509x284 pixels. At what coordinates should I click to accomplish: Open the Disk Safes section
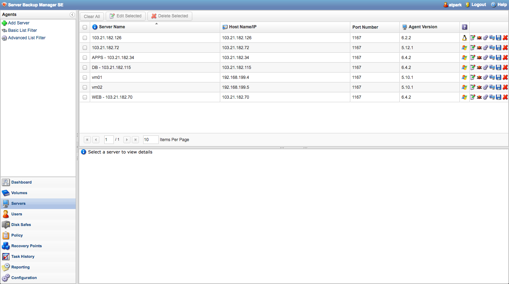(x=21, y=225)
